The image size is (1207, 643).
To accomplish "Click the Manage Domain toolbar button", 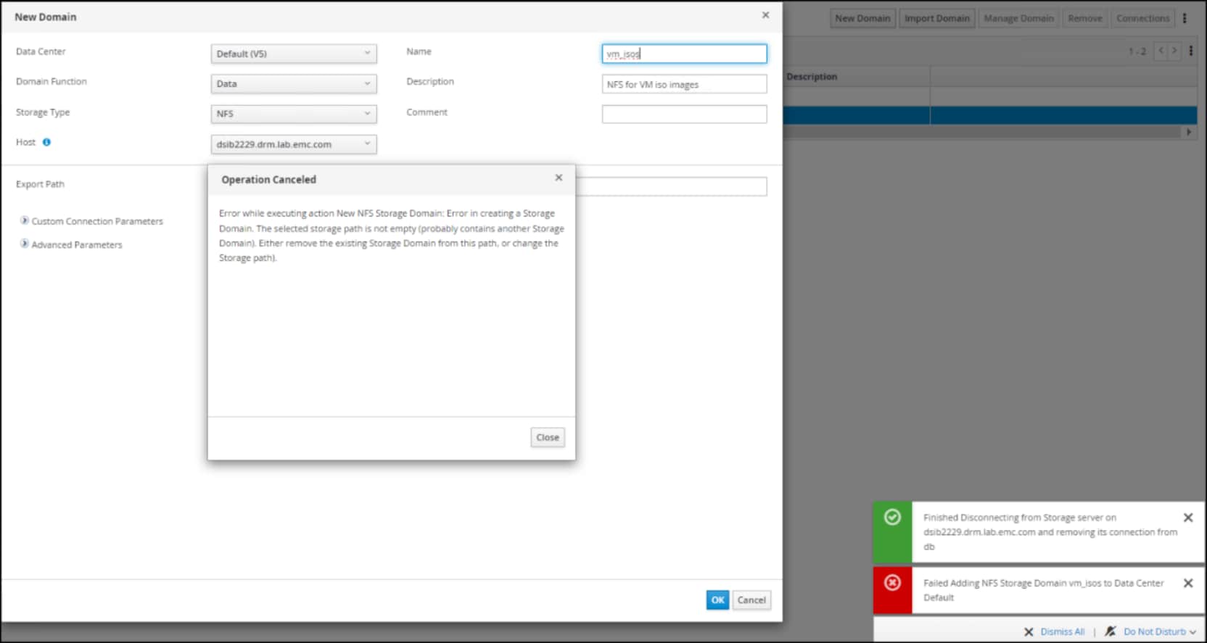I will click(1018, 18).
